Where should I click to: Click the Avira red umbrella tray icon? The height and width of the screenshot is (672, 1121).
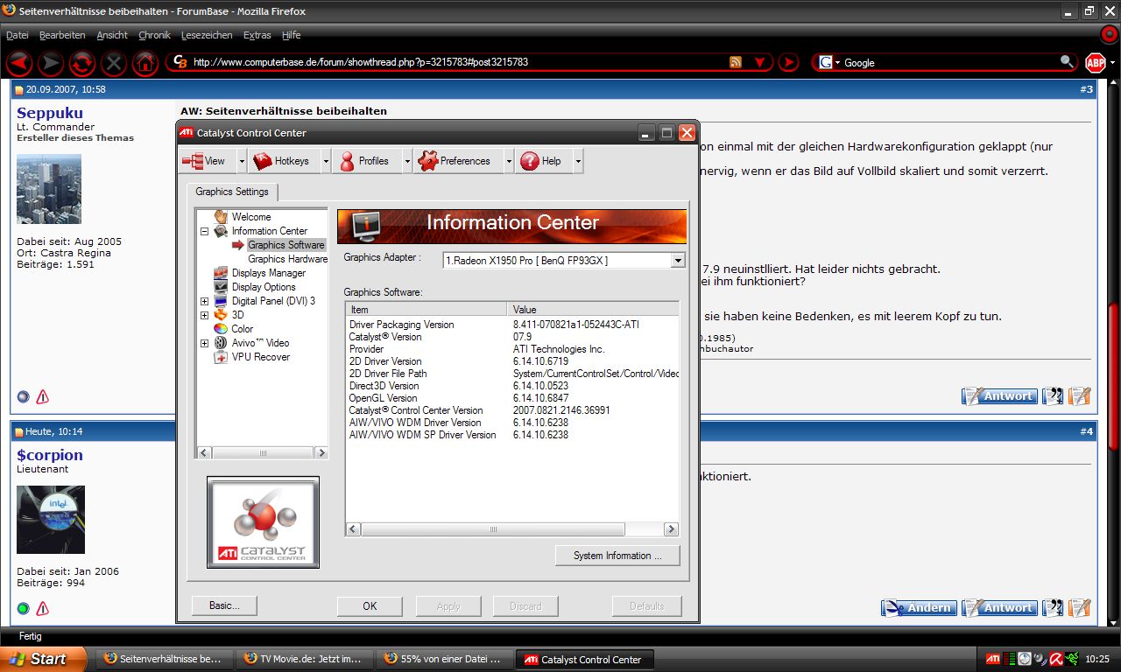click(1056, 659)
